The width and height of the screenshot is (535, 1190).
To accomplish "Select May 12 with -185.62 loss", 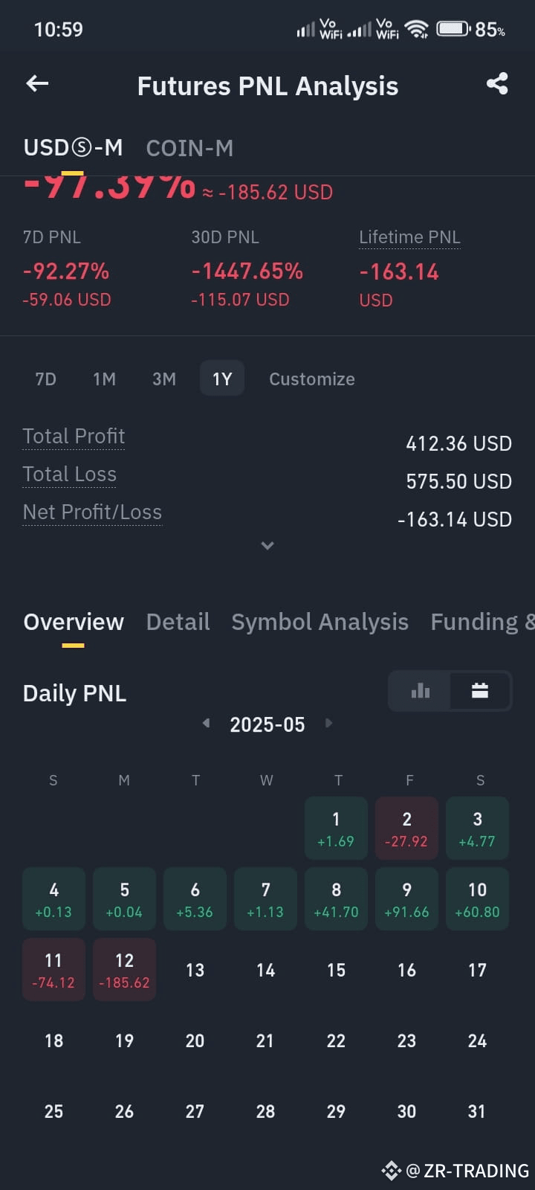I will 124,969.
